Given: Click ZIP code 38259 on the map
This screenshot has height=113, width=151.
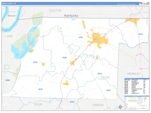Looking at the screenshot, I should (72, 102).
